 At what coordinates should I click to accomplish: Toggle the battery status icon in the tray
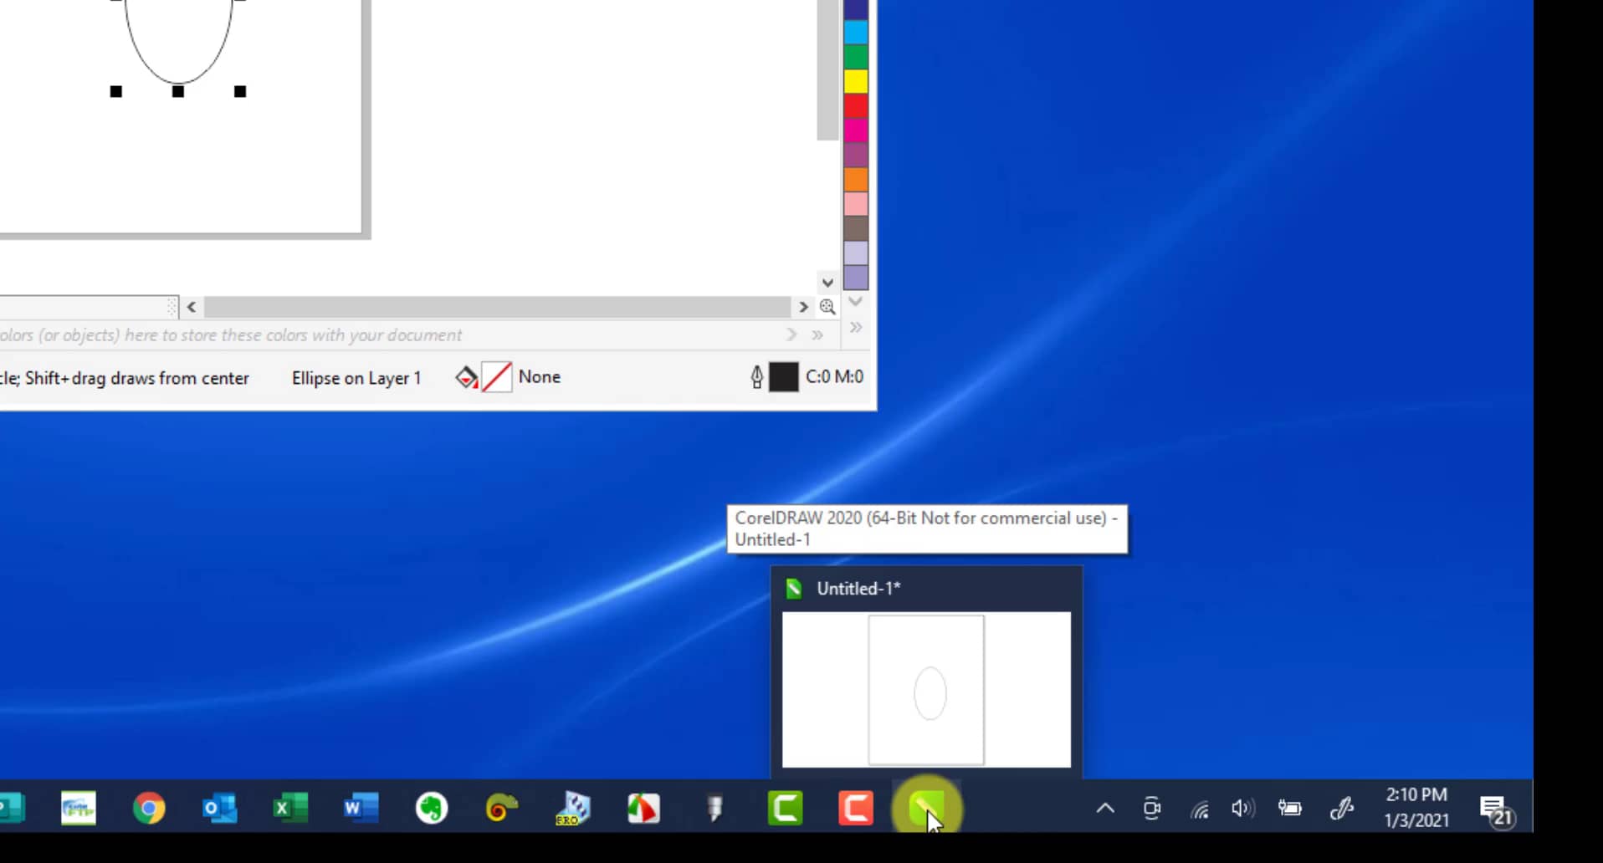1290,808
